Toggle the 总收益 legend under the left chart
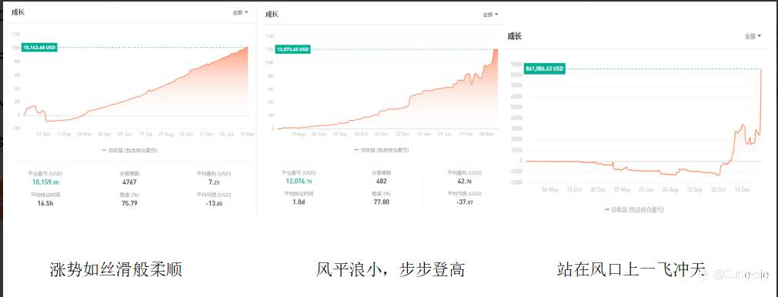The image size is (778, 297). [131, 149]
